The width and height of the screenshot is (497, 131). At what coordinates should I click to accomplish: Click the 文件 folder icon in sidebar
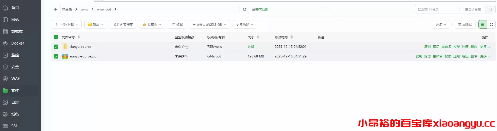click(5, 90)
